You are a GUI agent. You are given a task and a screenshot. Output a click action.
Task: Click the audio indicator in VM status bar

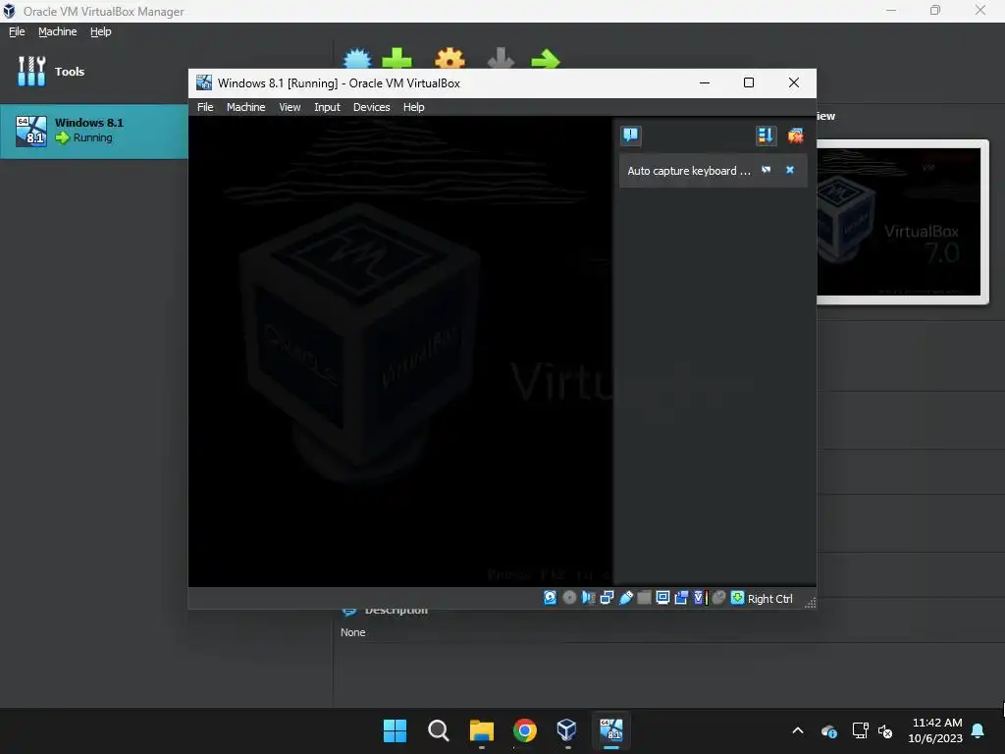coord(588,598)
